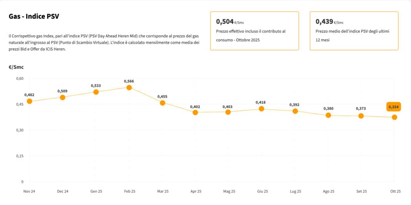The width and height of the screenshot is (411, 205).
Task: Click the Lug 25 data point marker
Action: coord(295,111)
